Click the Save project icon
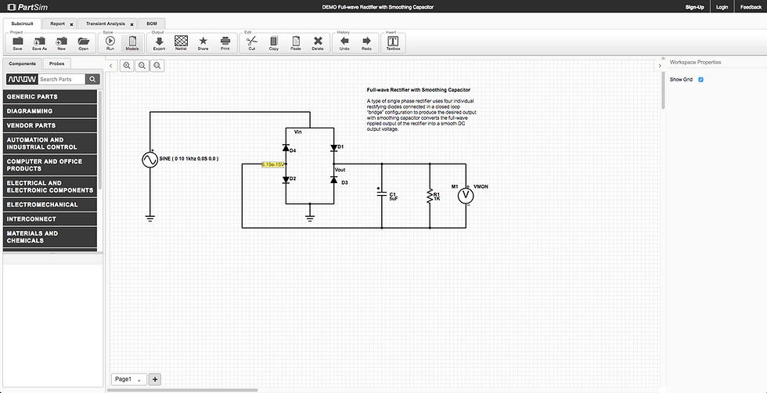The image size is (767, 393). coord(17,43)
